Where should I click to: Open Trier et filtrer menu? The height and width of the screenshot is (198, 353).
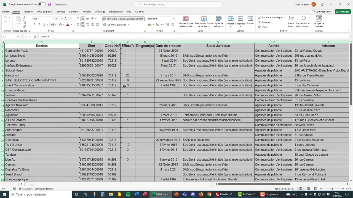point(291,22)
